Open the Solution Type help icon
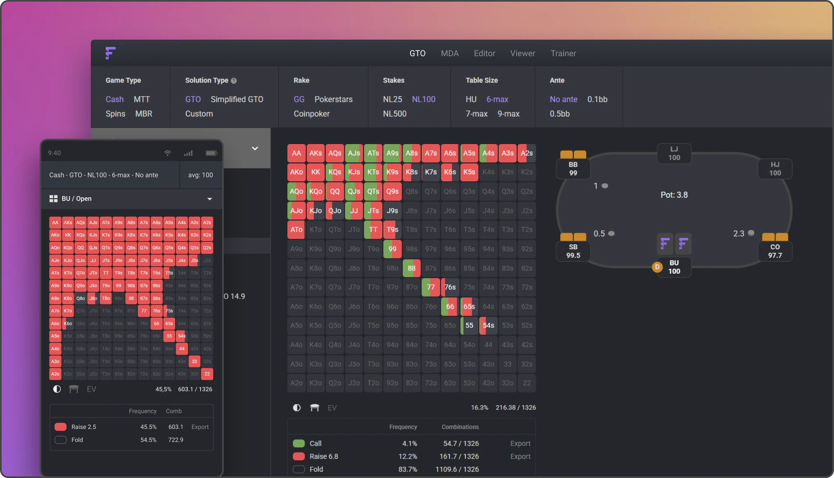Image resolution: width=834 pixels, height=478 pixels. coord(234,81)
